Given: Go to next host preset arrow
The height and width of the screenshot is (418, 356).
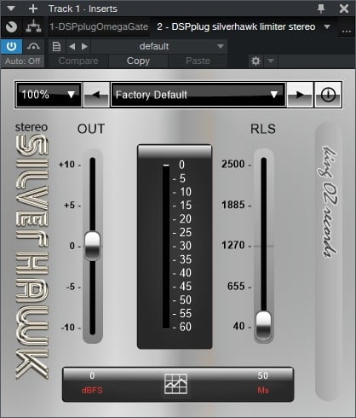Looking at the screenshot, I should [84, 46].
